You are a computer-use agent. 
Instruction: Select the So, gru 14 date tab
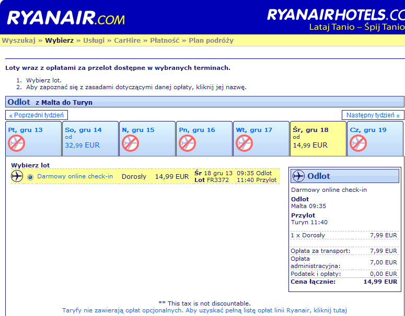point(90,139)
